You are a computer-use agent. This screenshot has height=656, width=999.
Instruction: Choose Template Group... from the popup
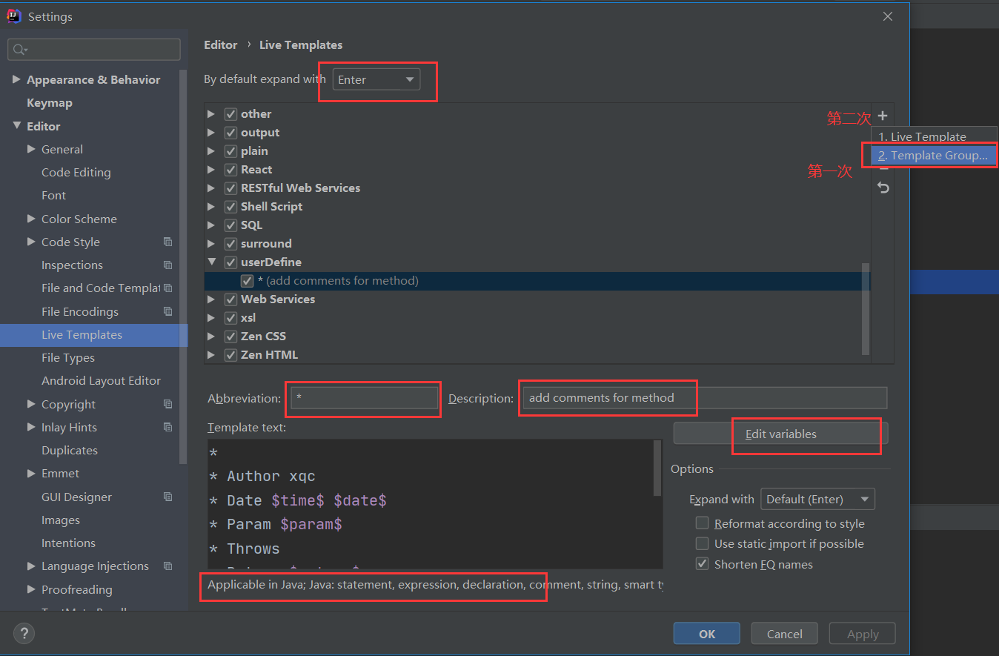click(x=932, y=155)
